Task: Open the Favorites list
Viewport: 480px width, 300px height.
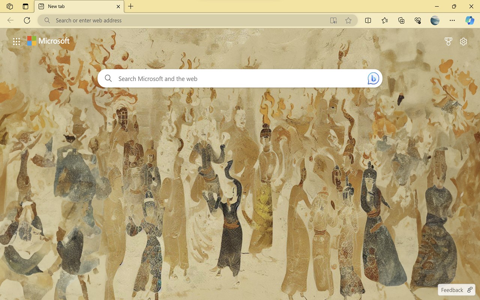Action: (x=385, y=21)
